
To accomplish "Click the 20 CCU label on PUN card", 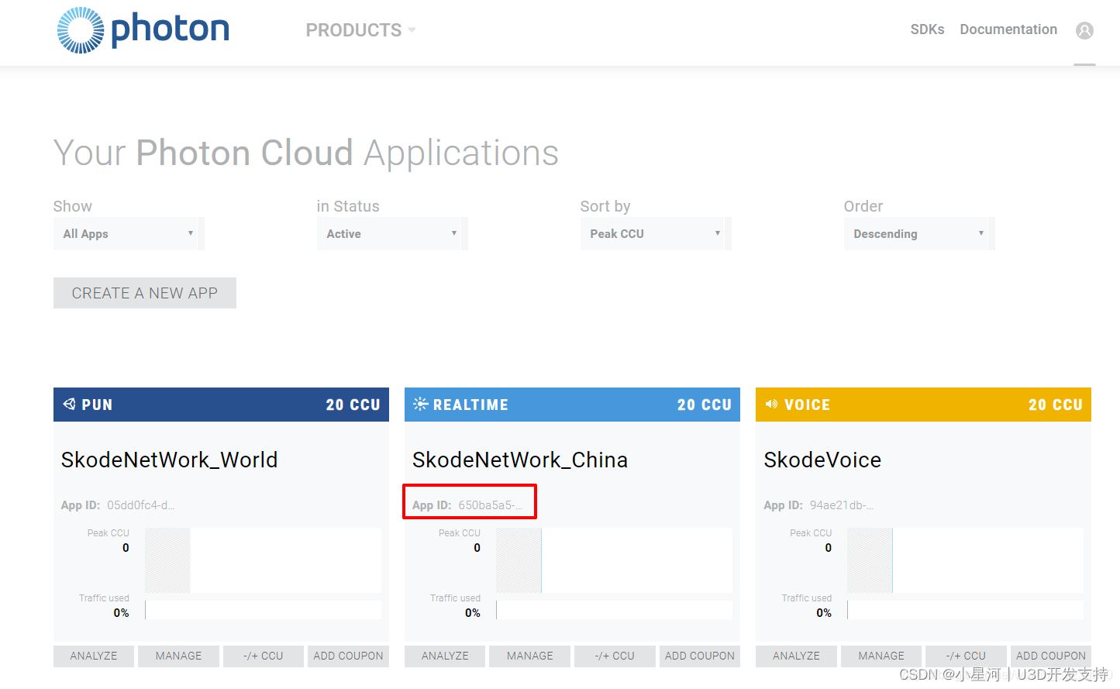I will click(353, 405).
